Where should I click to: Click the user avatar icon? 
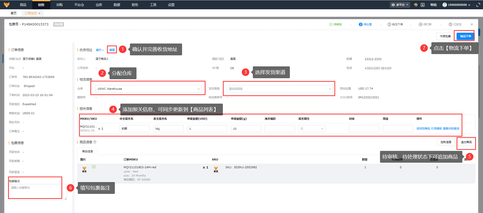pyautogui.click(x=445, y=5)
